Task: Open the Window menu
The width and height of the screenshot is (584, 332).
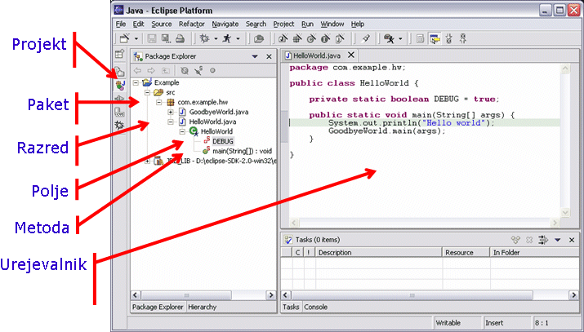Action: pyautogui.click(x=332, y=24)
